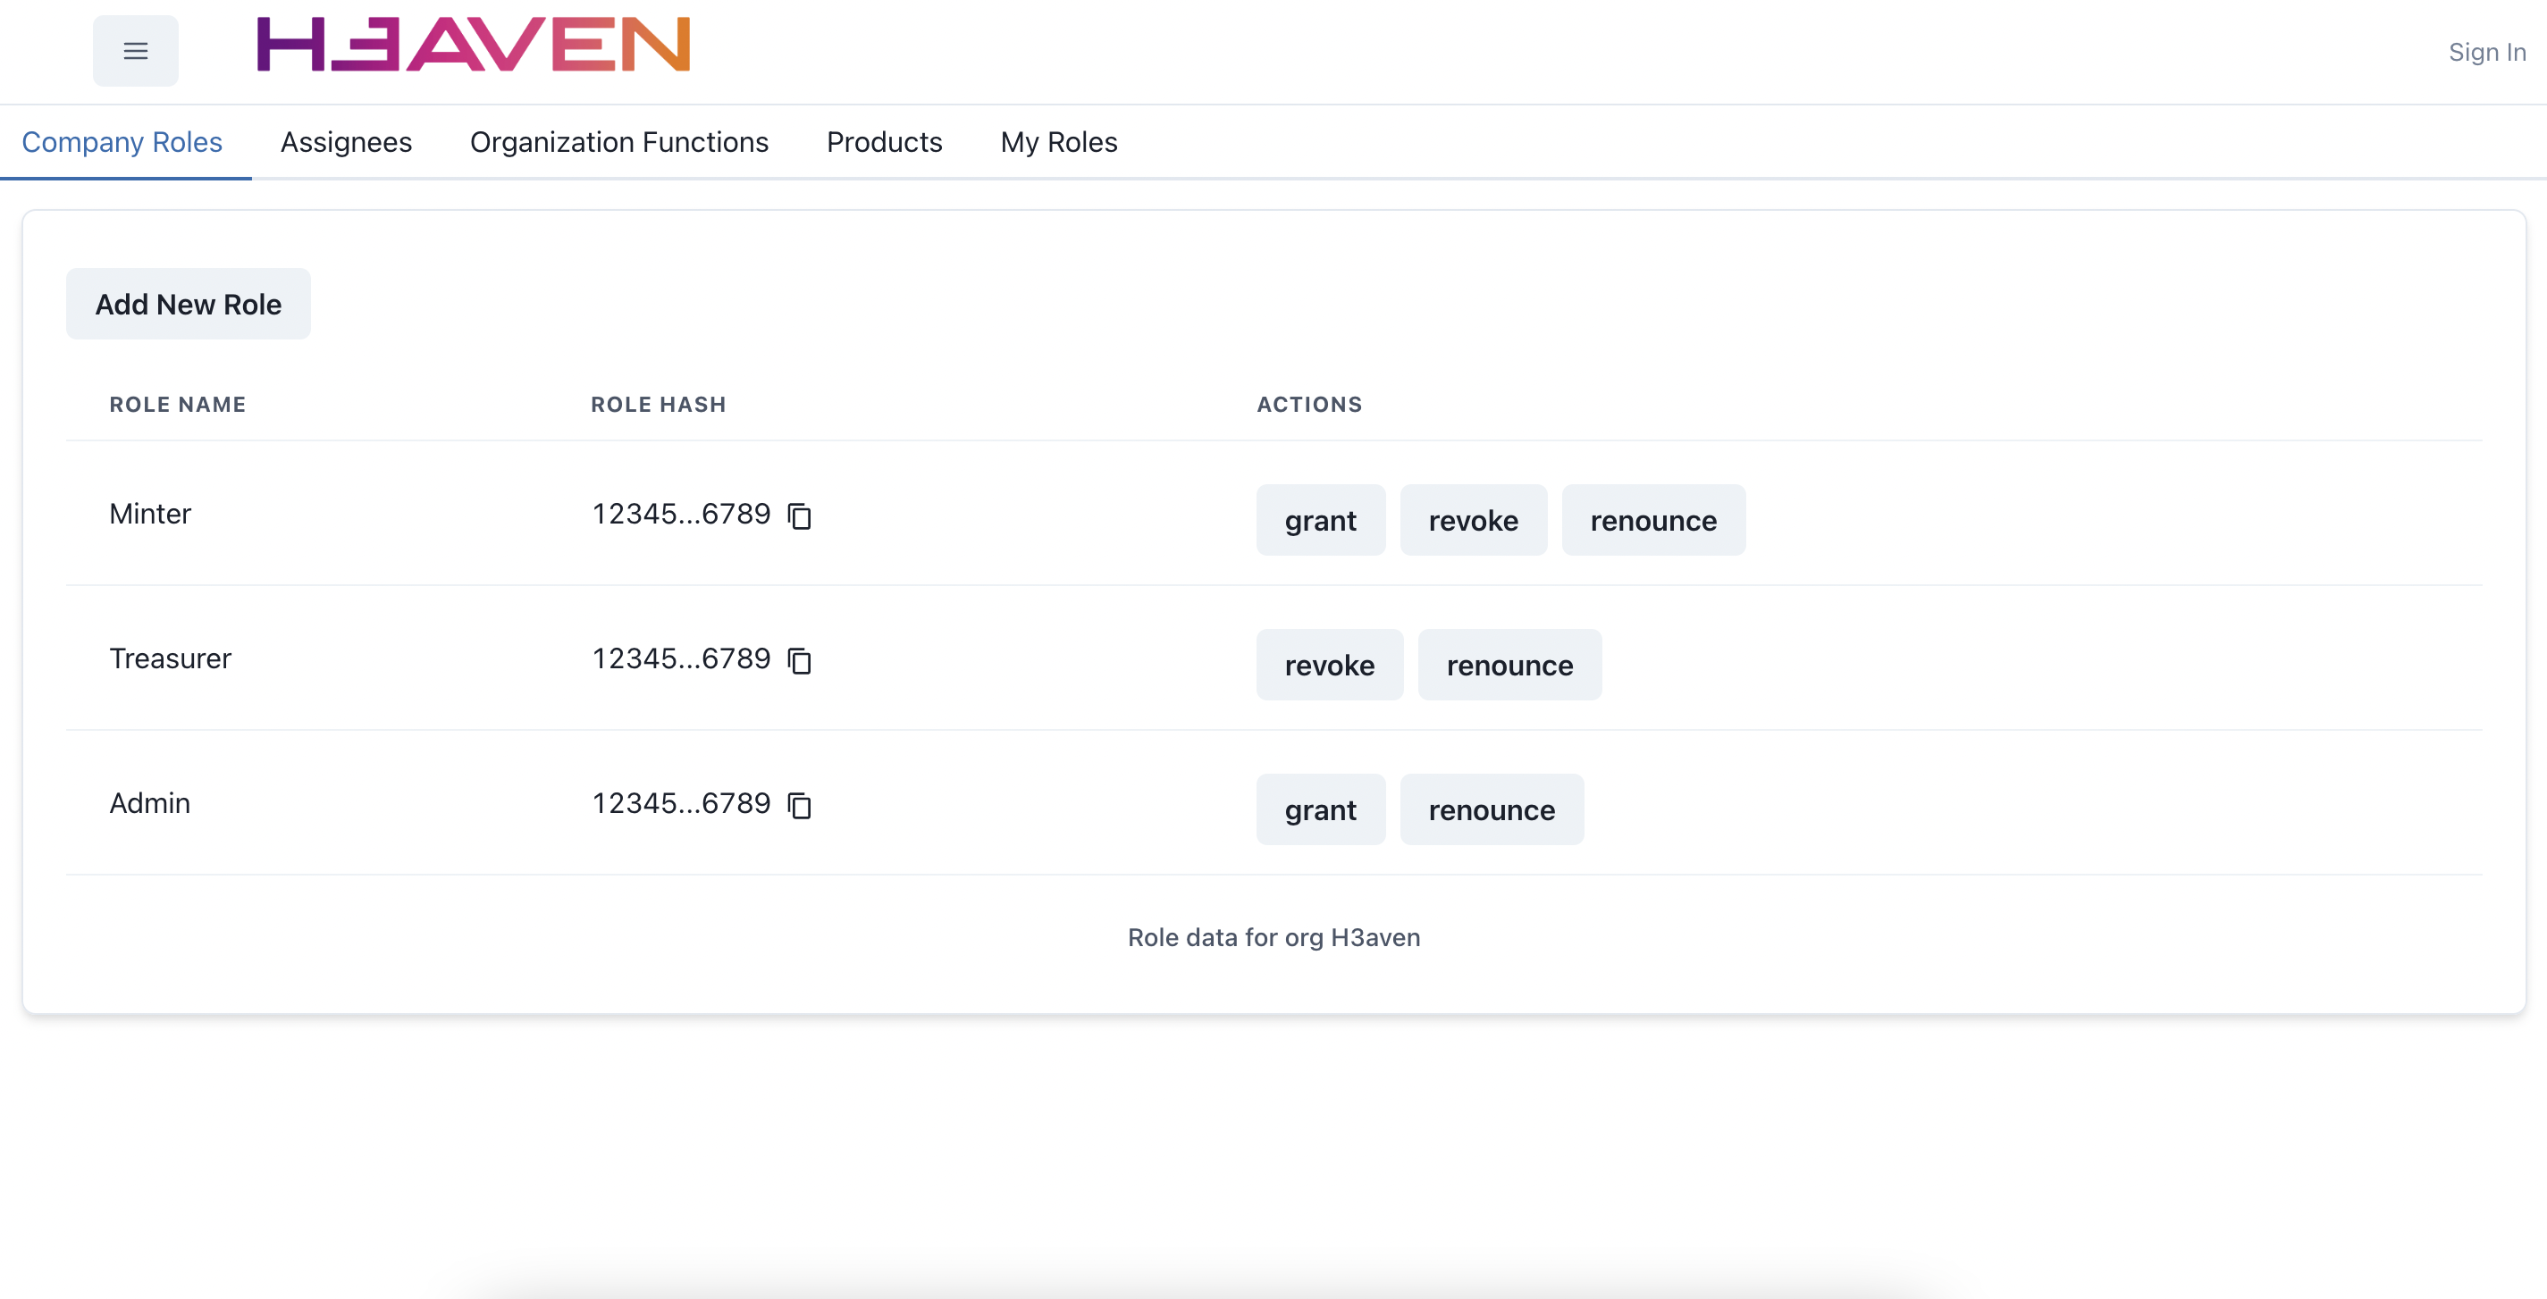Navigate to the My Roles tab
The height and width of the screenshot is (1299, 2547).
(1059, 141)
